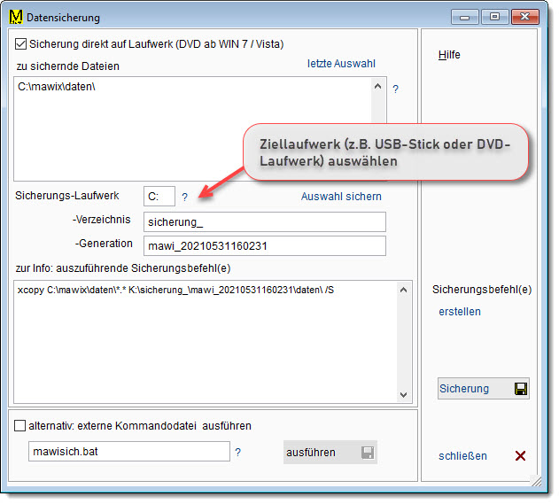Screen dimensions: 559x504
Task: Click the floppy disk icon on Sicherung button
Action: [520, 389]
